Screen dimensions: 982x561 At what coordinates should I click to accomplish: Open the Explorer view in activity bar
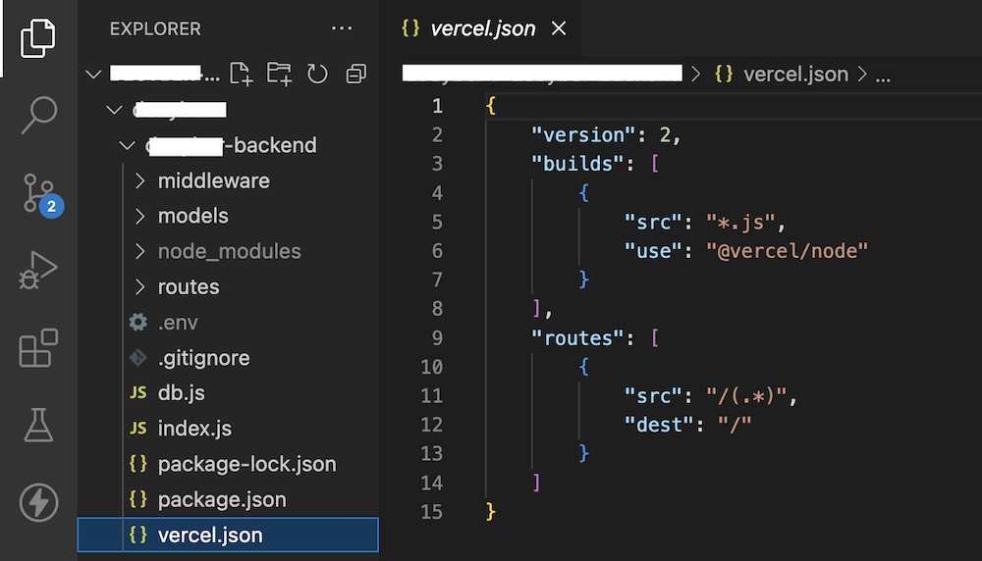click(x=37, y=36)
